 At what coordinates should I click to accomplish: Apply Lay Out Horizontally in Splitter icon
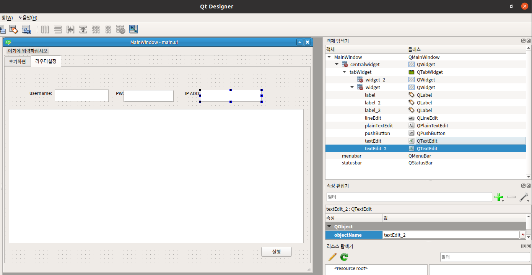pyautogui.click(x=70, y=29)
